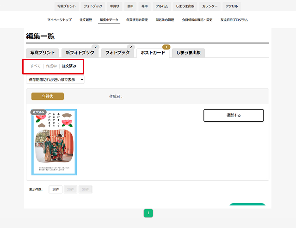Go to pagination page 1

point(148,213)
